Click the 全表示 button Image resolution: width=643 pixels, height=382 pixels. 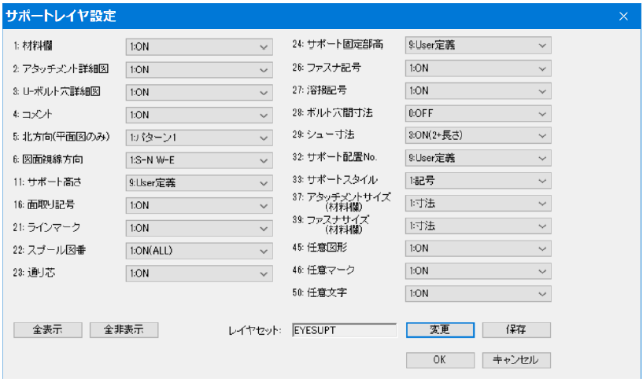pyautogui.click(x=47, y=330)
